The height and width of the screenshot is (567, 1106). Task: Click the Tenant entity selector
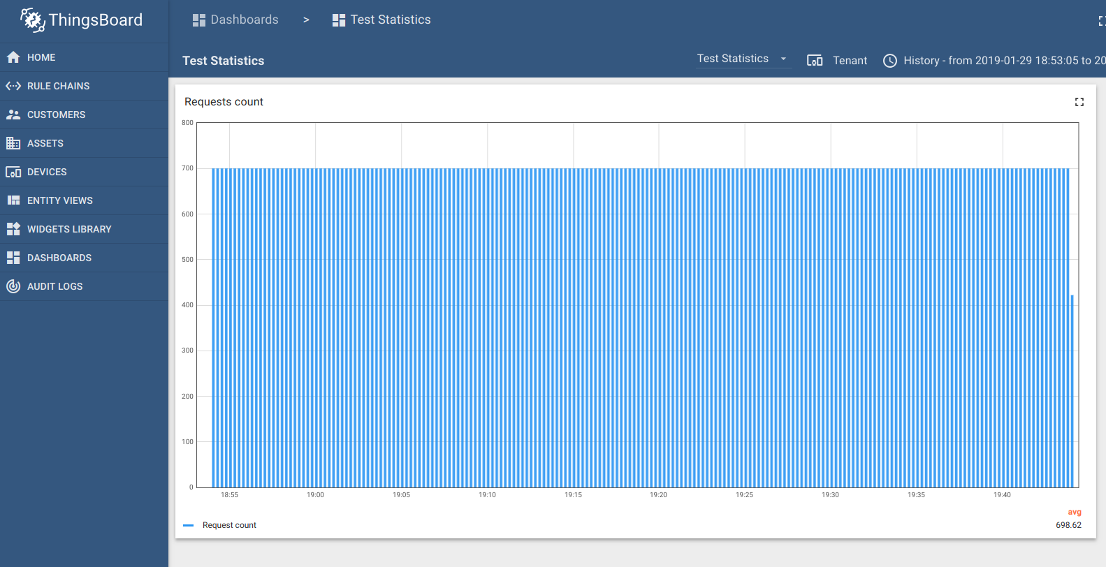pos(837,61)
